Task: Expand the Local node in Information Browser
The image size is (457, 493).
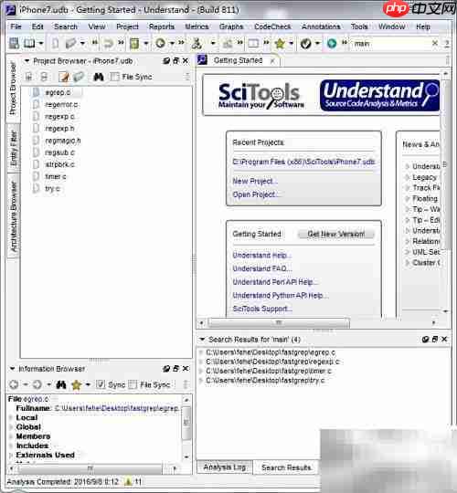Action: pyautogui.click(x=11, y=418)
